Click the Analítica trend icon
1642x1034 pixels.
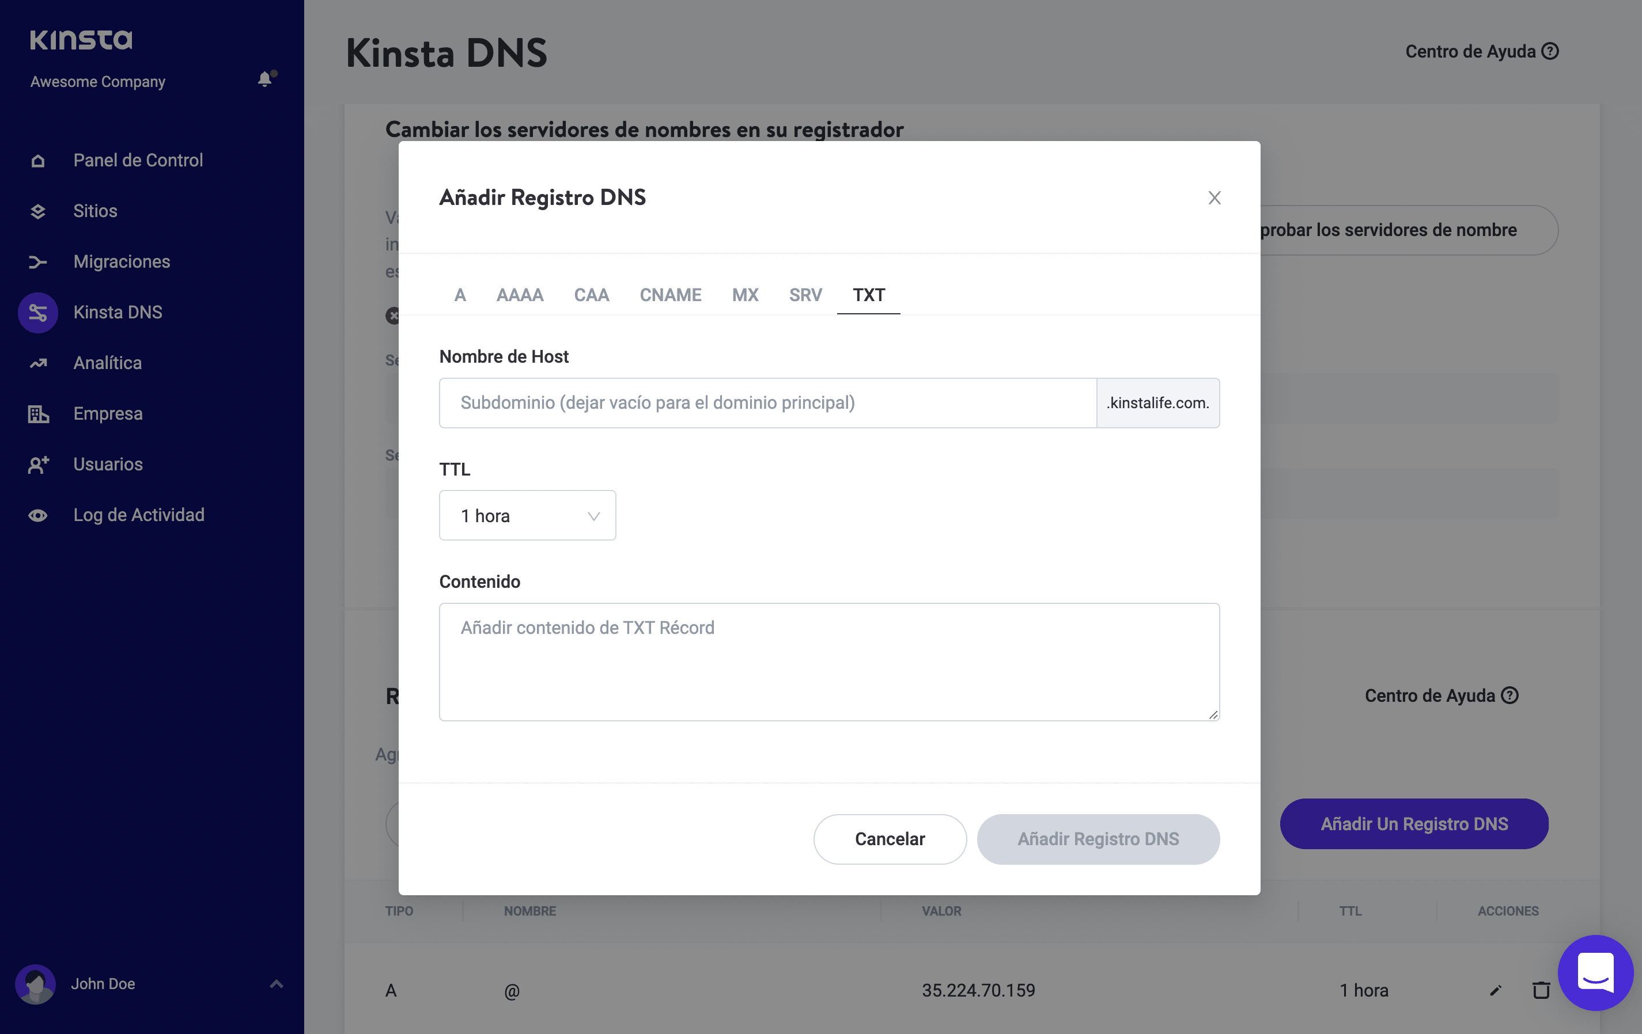click(38, 363)
